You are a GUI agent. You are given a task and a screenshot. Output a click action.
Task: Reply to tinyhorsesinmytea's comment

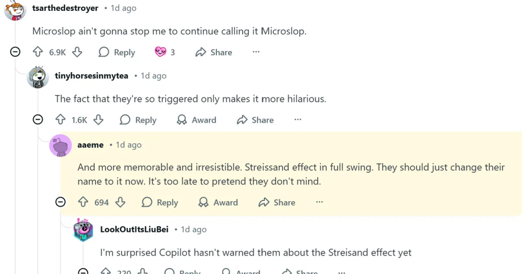tap(138, 120)
